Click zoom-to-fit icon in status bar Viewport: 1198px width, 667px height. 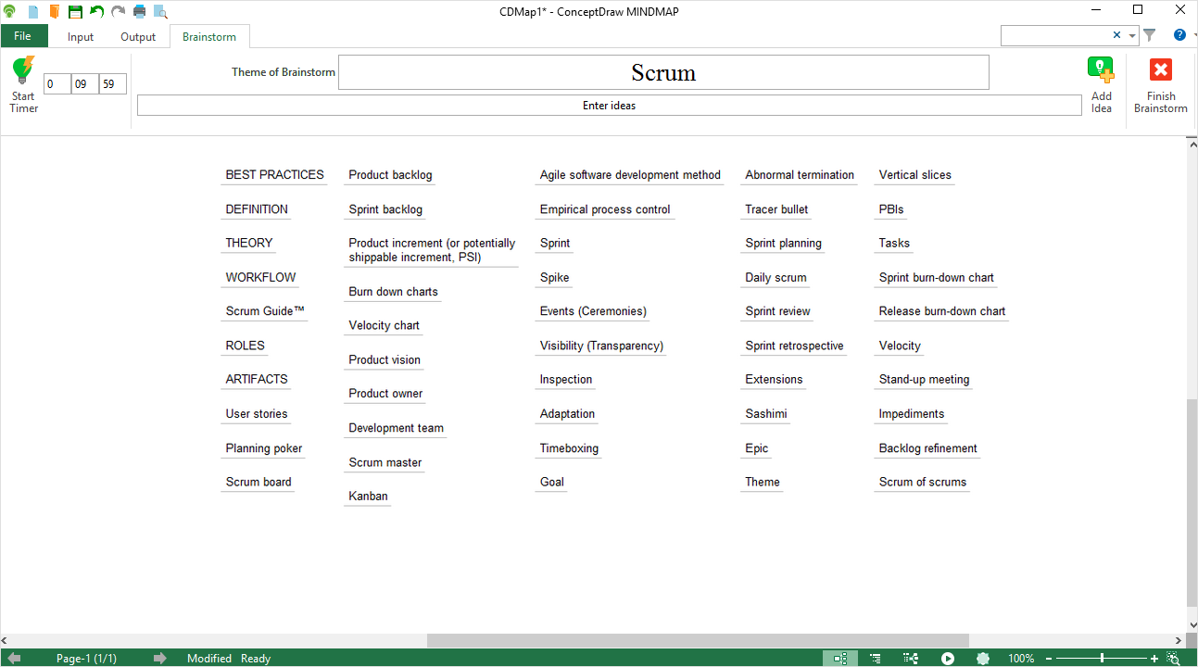click(1174, 659)
